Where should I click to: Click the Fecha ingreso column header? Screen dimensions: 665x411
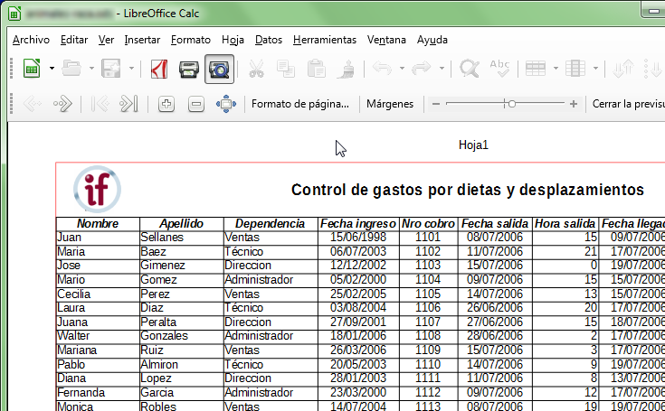358,223
